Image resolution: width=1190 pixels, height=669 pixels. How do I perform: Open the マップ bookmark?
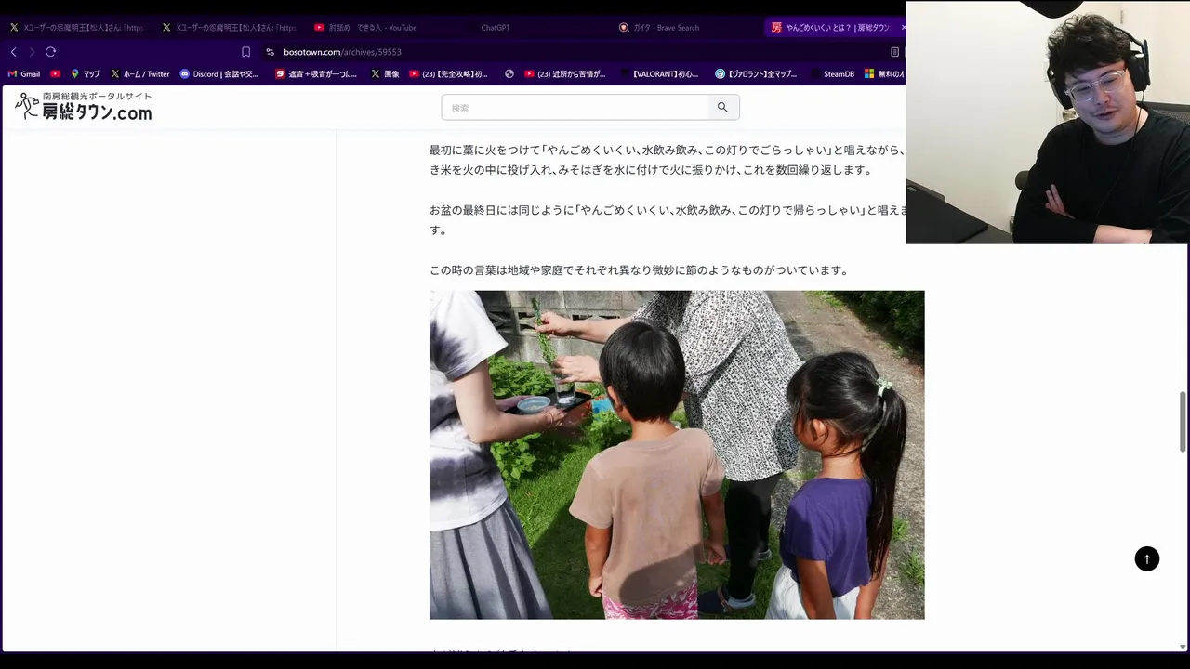click(x=86, y=73)
